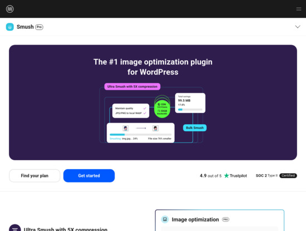Click the File size 76% smaller text
This screenshot has height=231, width=306.
click(160, 139)
